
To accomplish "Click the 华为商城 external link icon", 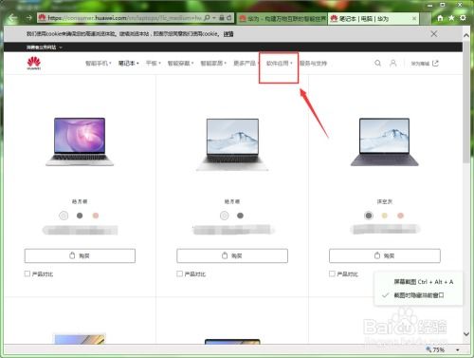I will 435,64.
